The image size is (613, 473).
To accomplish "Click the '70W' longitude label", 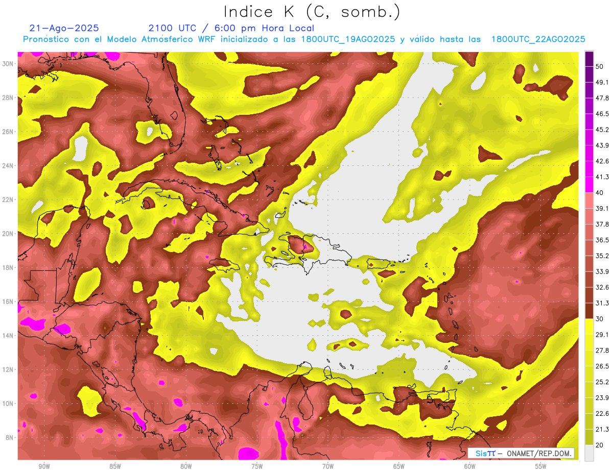I will point(328,467).
